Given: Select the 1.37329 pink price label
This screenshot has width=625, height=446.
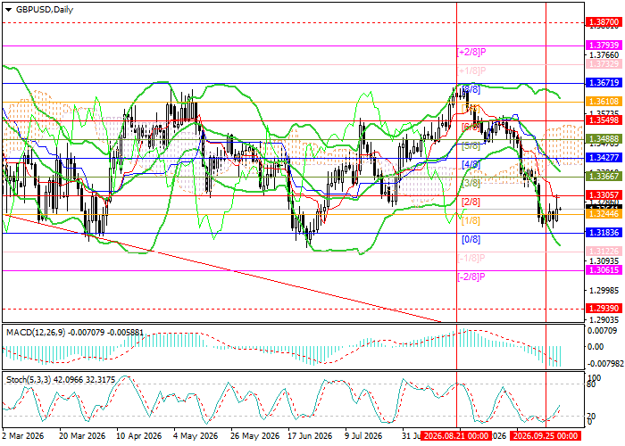Looking at the screenshot, I should [x=604, y=64].
